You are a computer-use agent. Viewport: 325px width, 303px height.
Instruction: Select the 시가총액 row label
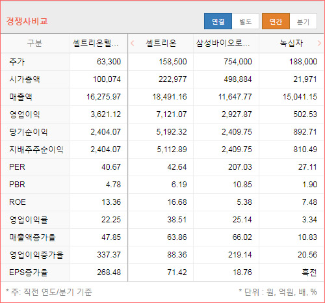[25, 79]
